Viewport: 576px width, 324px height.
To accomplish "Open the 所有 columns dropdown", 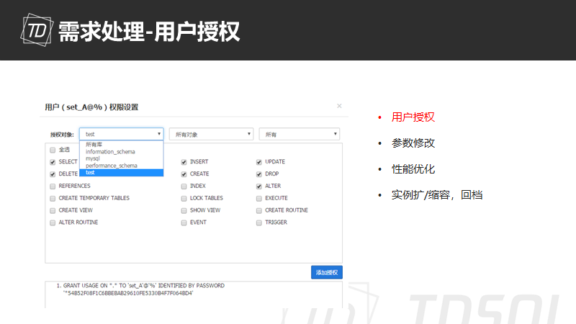I will click(299, 134).
